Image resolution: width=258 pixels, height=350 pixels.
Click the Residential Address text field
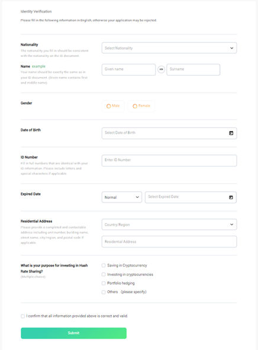(x=169, y=242)
